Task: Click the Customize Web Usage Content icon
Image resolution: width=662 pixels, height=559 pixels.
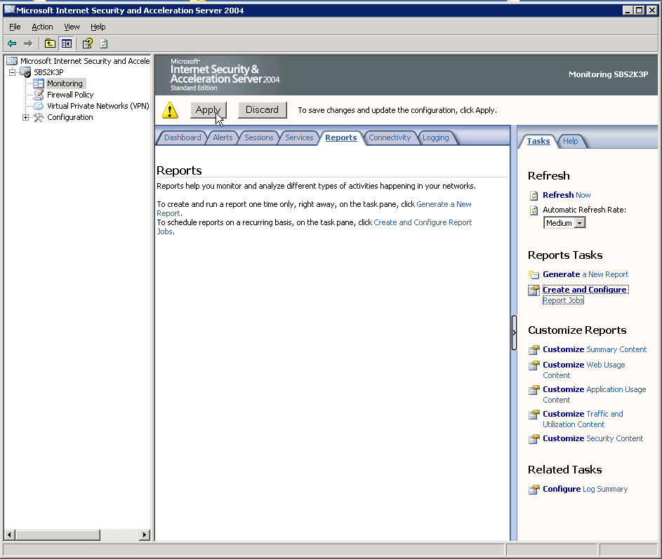Action: tap(534, 365)
